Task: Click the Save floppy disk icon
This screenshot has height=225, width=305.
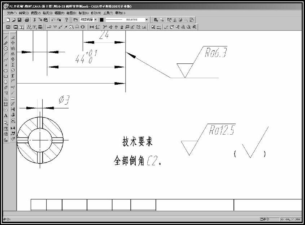Action: tap(19, 20)
